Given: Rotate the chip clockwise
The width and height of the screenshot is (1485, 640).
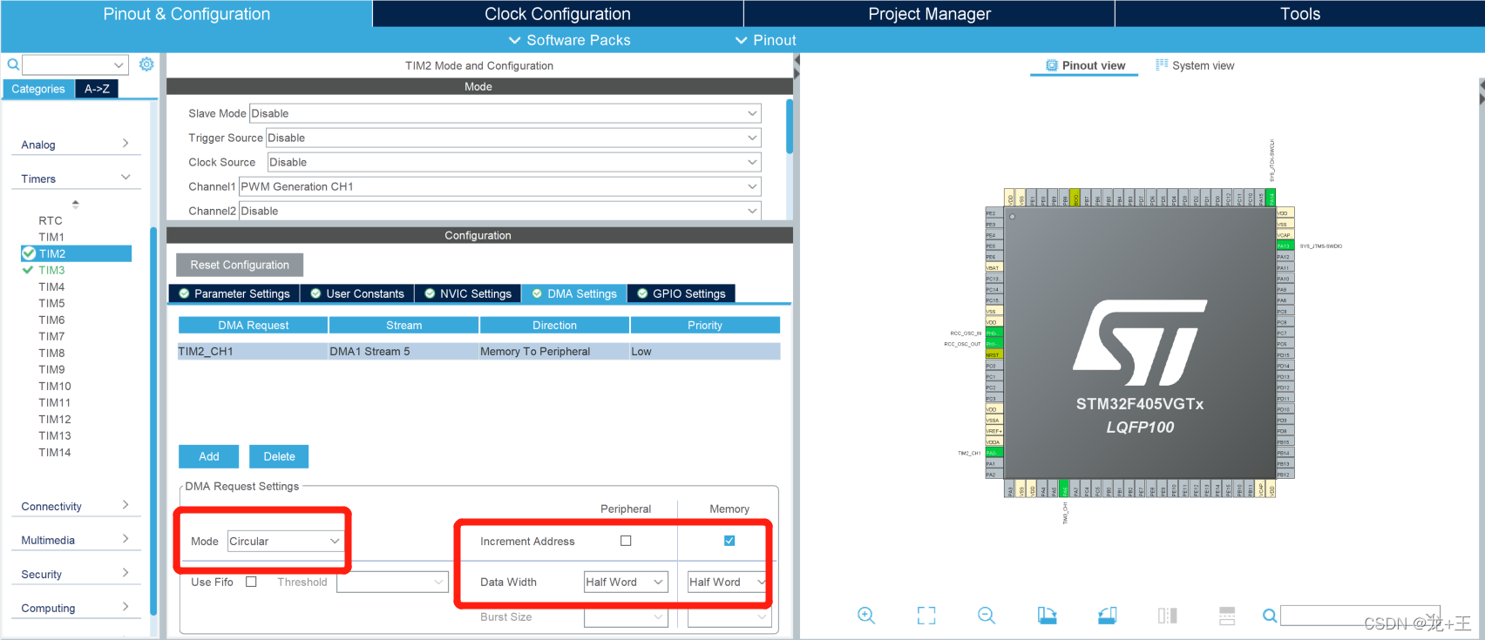Looking at the screenshot, I should (x=1047, y=616).
